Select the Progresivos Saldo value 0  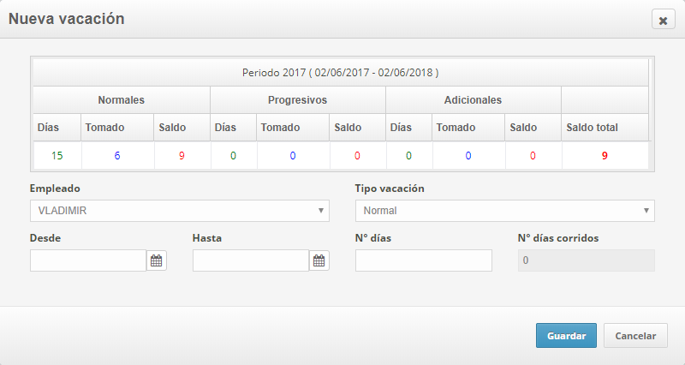click(x=357, y=156)
